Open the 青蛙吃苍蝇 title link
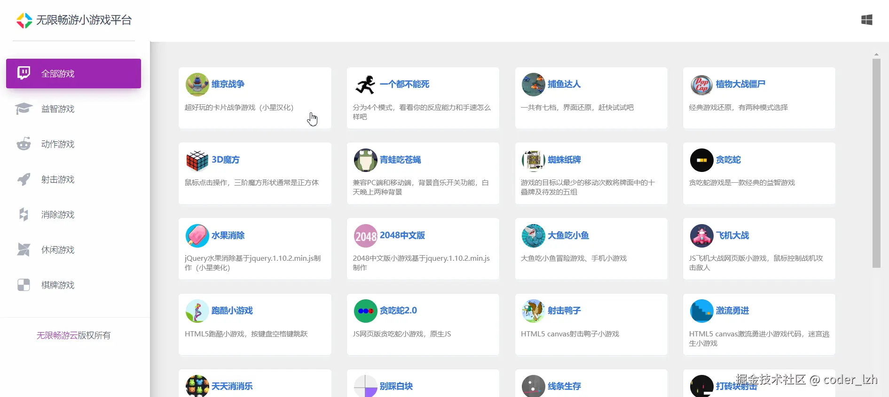 point(400,160)
